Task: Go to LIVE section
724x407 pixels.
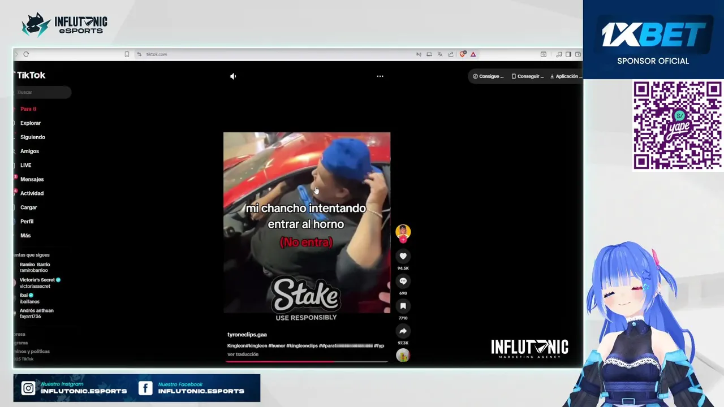Action: point(26,166)
